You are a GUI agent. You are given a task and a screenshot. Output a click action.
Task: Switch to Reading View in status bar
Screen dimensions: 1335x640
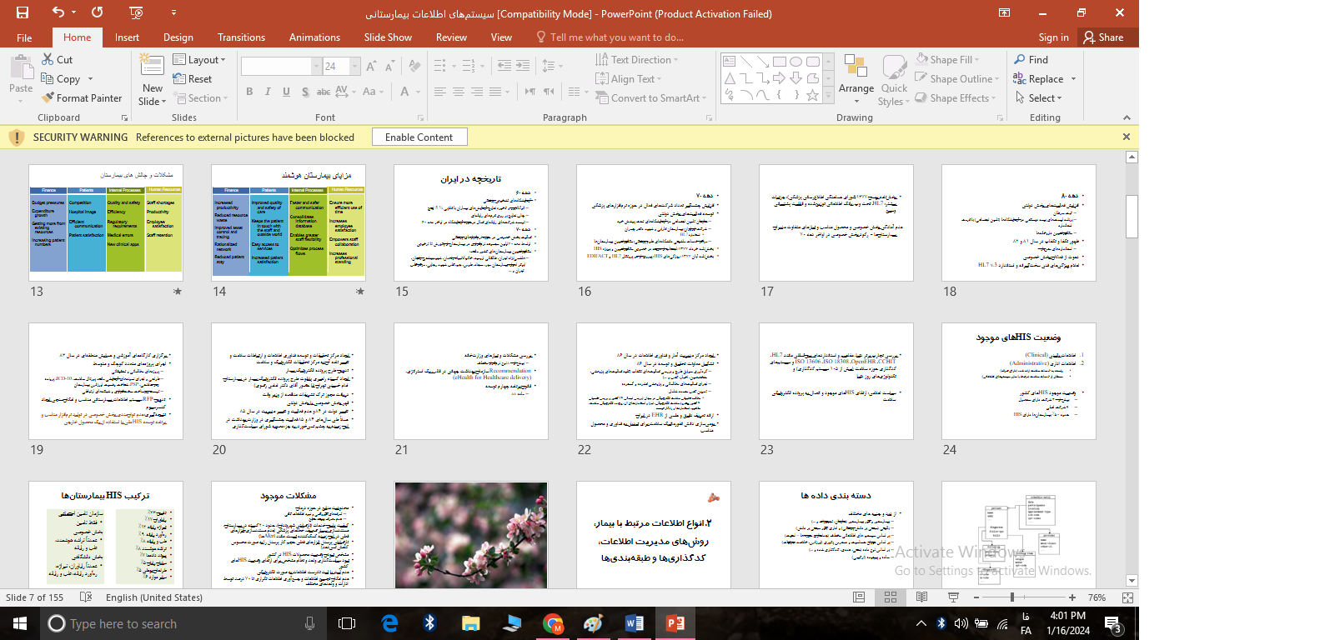tap(921, 597)
